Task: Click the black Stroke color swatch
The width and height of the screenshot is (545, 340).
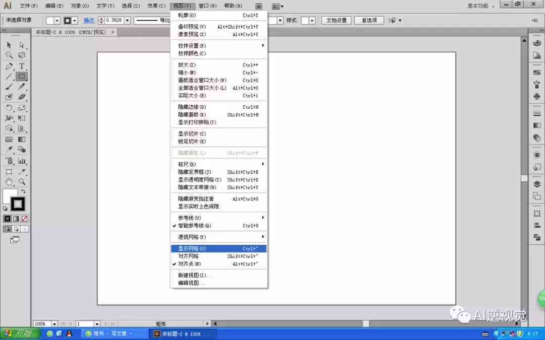Action: pos(18,204)
